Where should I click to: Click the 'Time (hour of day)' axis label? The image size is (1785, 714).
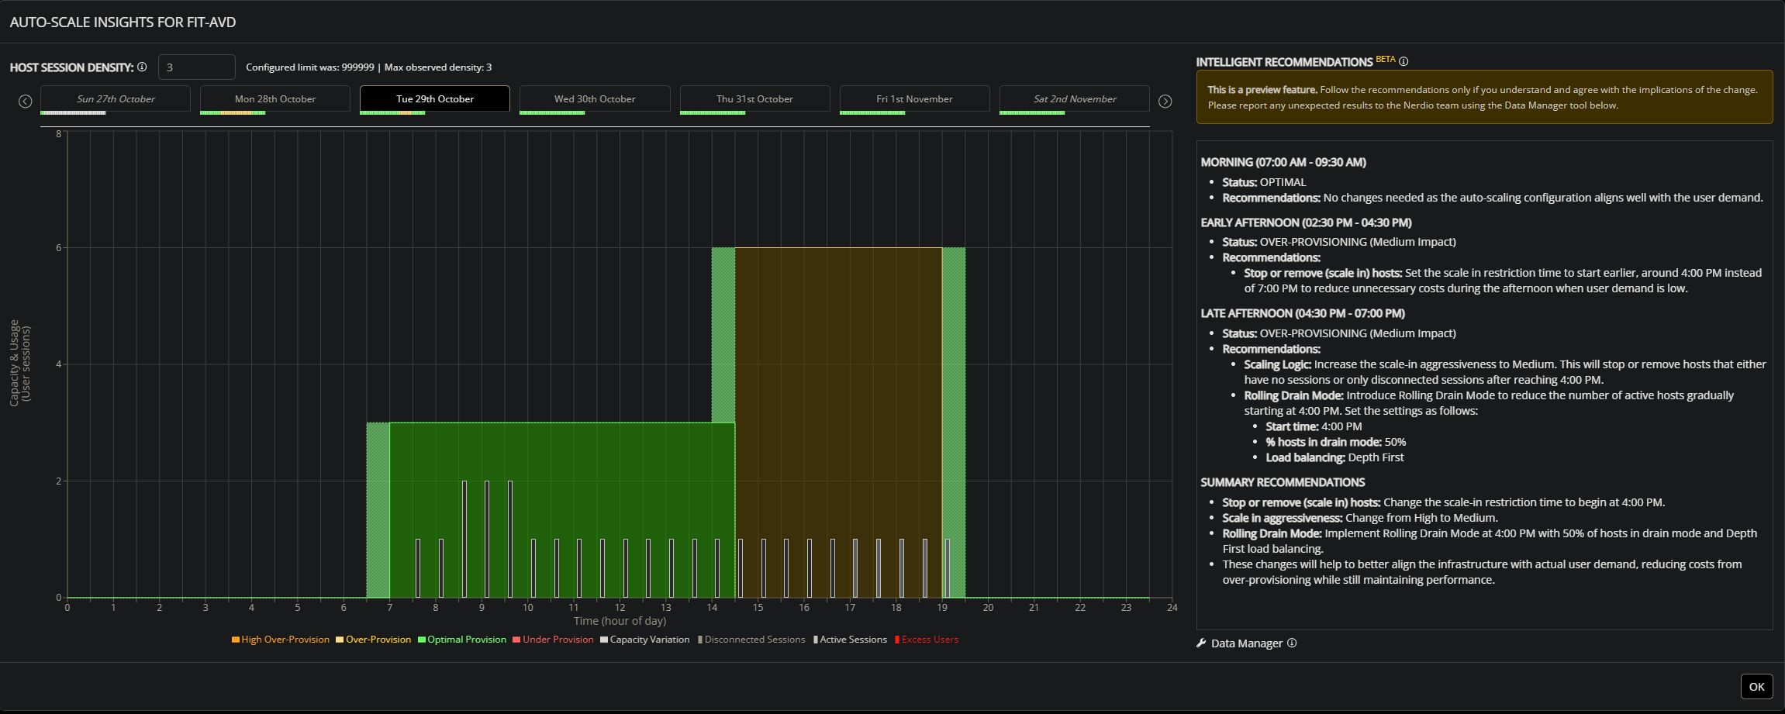click(x=620, y=621)
